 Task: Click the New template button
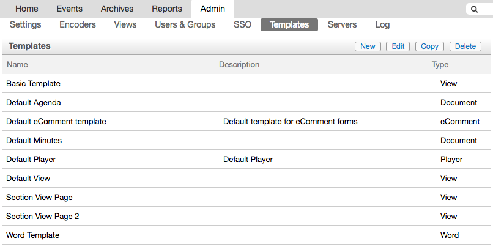coord(368,46)
